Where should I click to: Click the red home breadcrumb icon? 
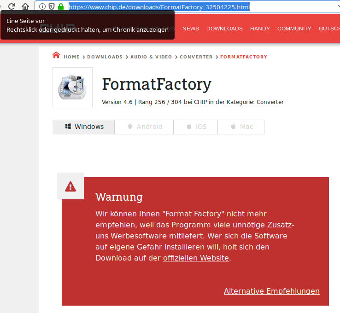(x=56, y=55)
